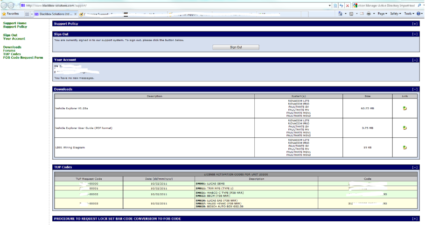Expand the Support Policy section
This screenshot has width=425, height=225.
coord(415,24)
